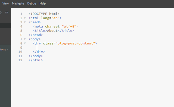Click the opening <head> tag text
The height and width of the screenshot is (107, 174).
point(35,22)
